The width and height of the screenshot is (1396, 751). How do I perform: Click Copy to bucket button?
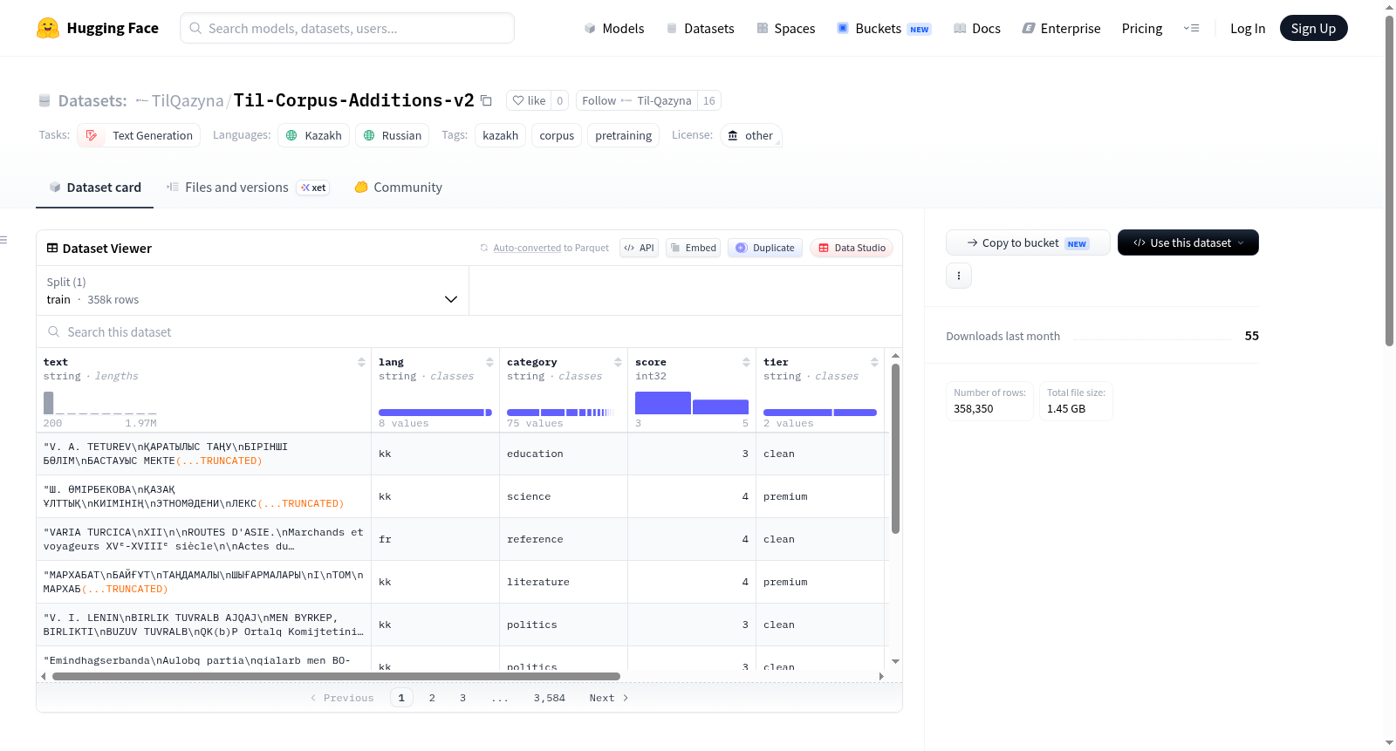click(1028, 242)
